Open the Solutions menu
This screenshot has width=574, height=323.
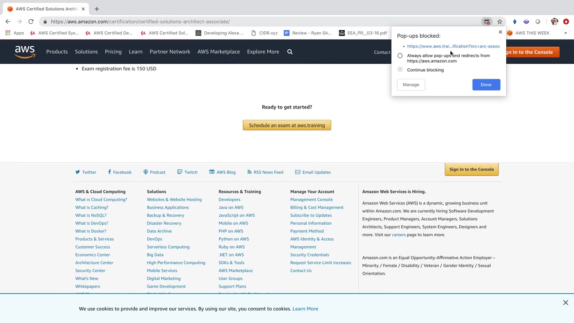tap(86, 52)
